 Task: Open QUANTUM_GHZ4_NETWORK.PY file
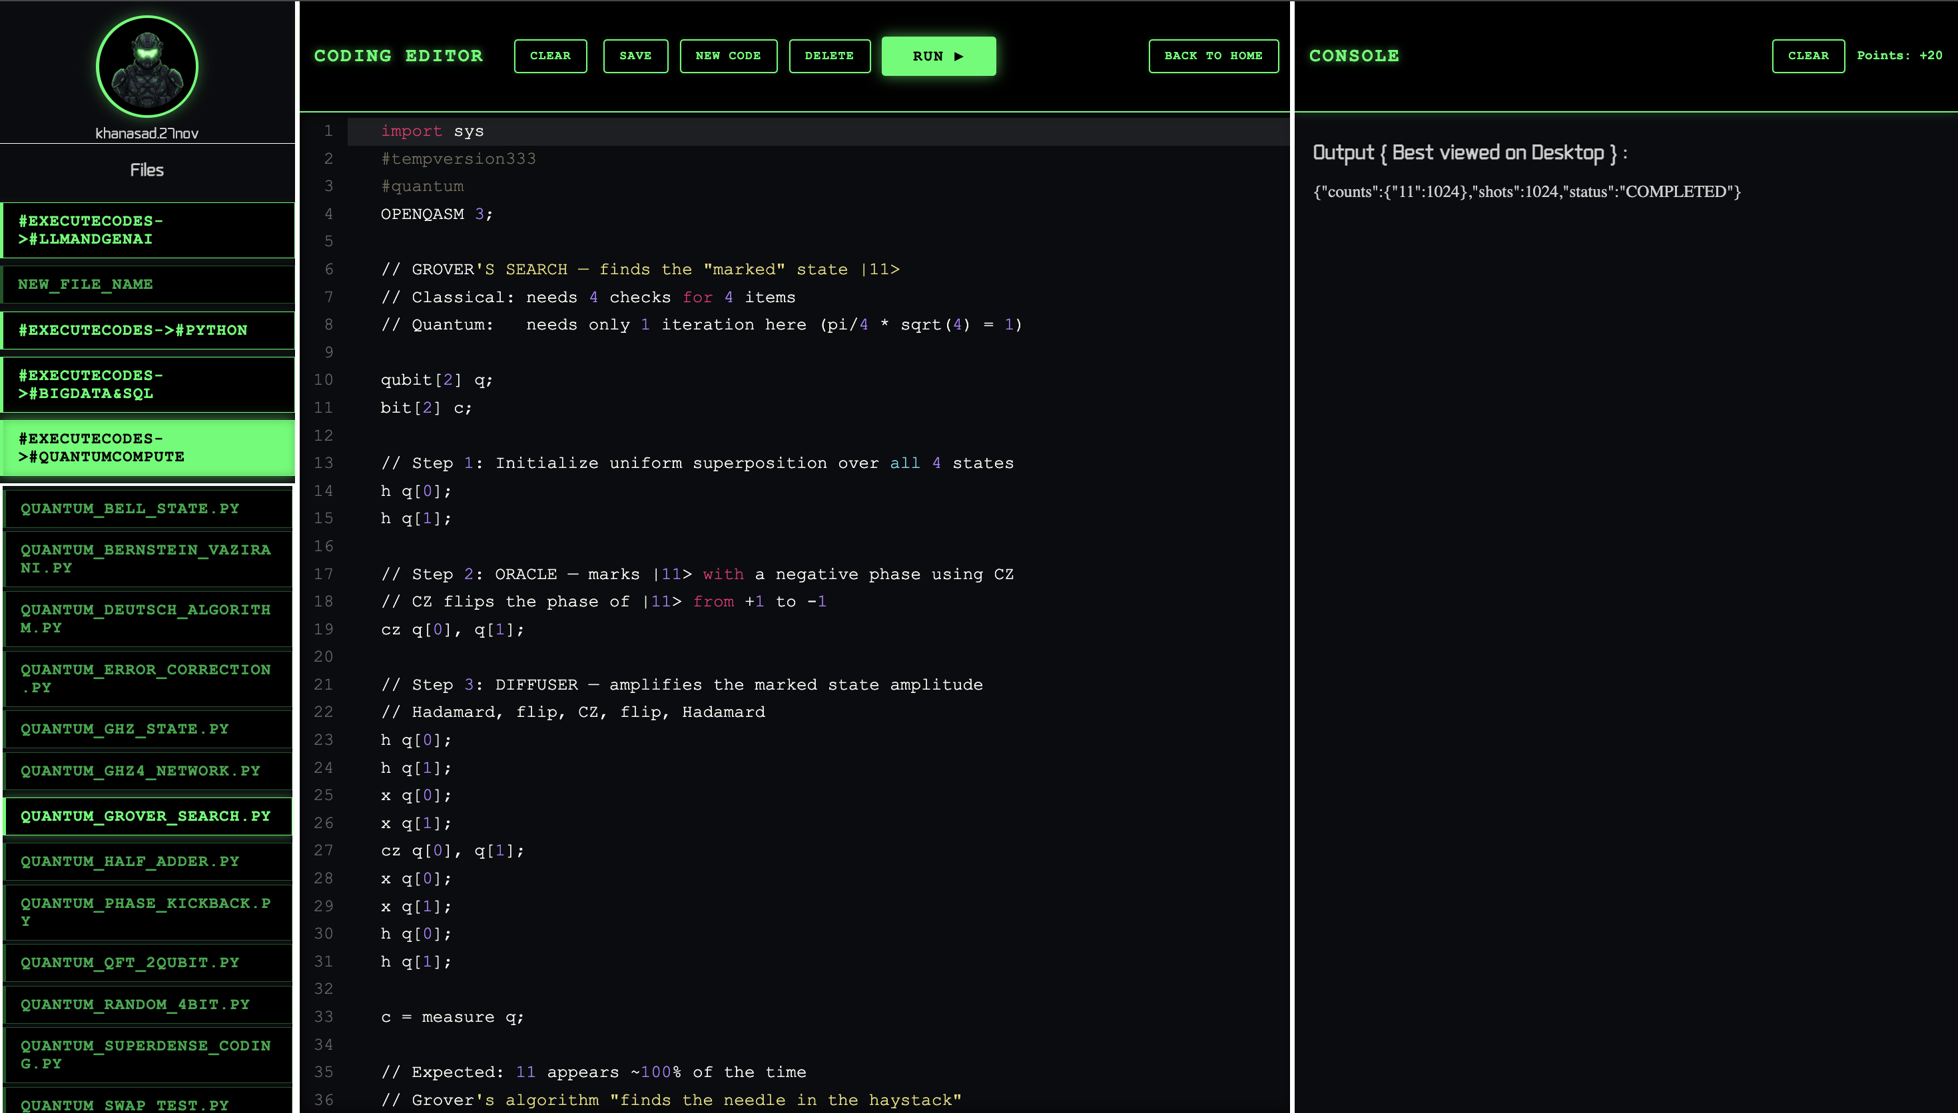(x=149, y=772)
